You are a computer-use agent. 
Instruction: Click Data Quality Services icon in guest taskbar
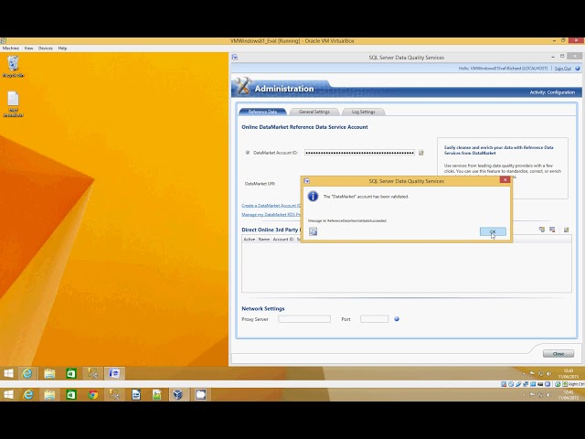click(x=114, y=373)
